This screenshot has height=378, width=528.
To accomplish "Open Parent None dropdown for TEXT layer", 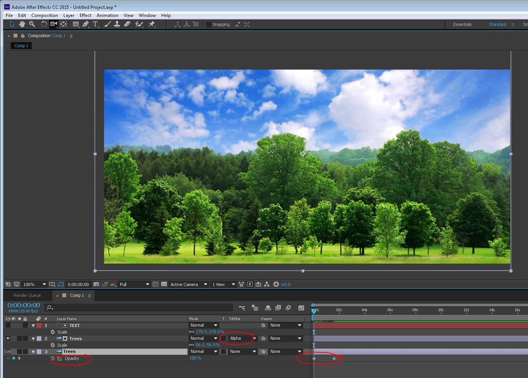I will click(x=286, y=325).
